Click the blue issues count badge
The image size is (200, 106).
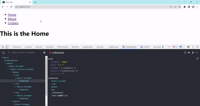click(181, 47)
